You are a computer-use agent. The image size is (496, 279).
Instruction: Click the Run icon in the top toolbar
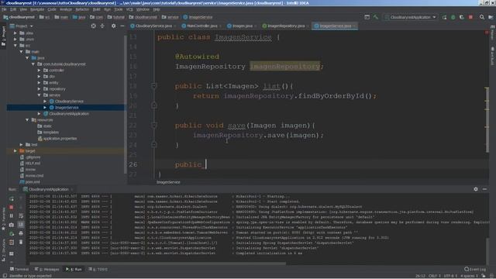tap(444, 17)
